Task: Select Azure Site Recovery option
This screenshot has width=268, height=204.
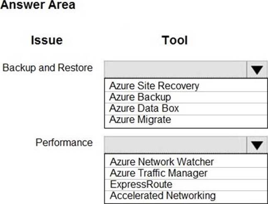Action: (154, 86)
